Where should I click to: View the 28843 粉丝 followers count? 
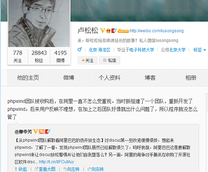point(39,56)
